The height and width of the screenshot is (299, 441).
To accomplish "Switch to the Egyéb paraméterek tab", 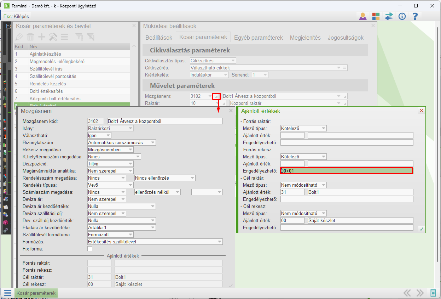I will pos(258,38).
